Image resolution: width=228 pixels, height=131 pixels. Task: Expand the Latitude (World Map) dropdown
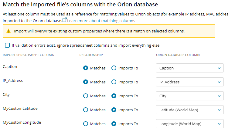(190, 110)
